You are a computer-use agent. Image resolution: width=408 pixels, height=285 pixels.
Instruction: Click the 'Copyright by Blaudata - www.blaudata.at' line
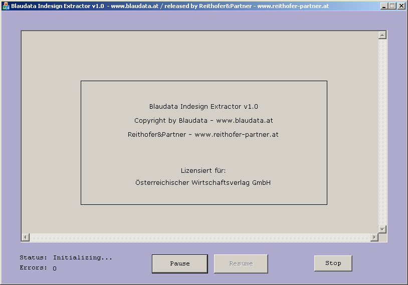click(203, 121)
